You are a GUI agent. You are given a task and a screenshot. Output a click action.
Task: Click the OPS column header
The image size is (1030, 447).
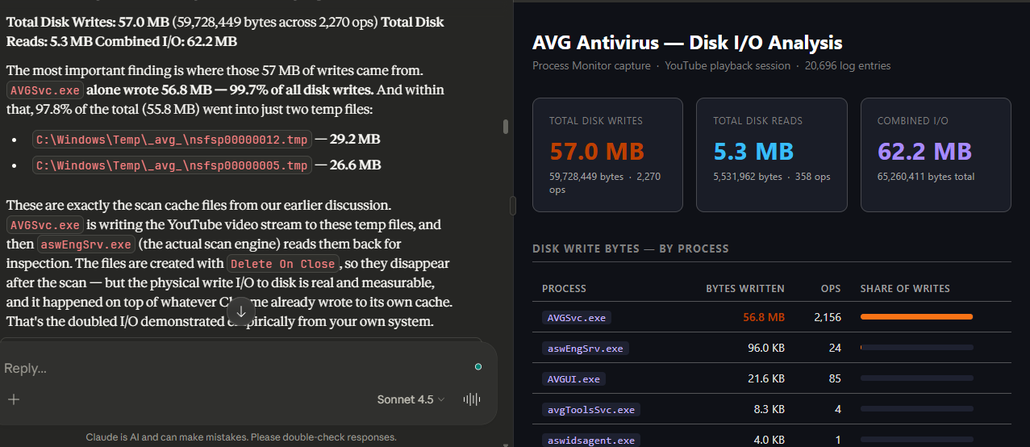831,289
